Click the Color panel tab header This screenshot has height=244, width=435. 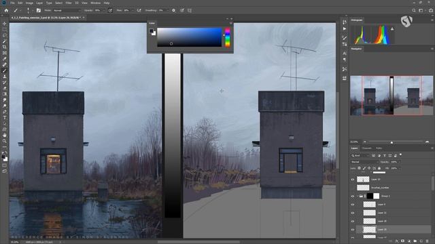[x=152, y=23]
